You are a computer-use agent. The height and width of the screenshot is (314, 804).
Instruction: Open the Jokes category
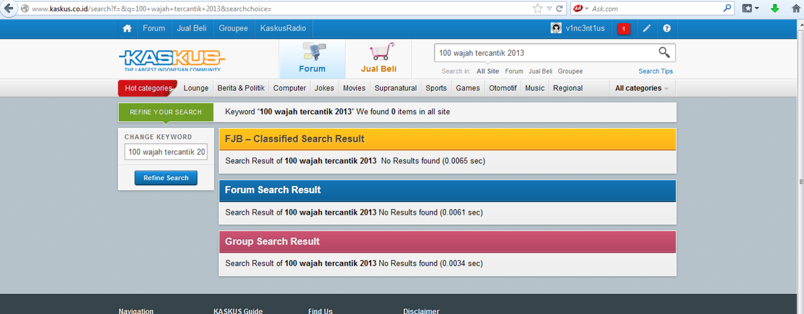point(324,89)
